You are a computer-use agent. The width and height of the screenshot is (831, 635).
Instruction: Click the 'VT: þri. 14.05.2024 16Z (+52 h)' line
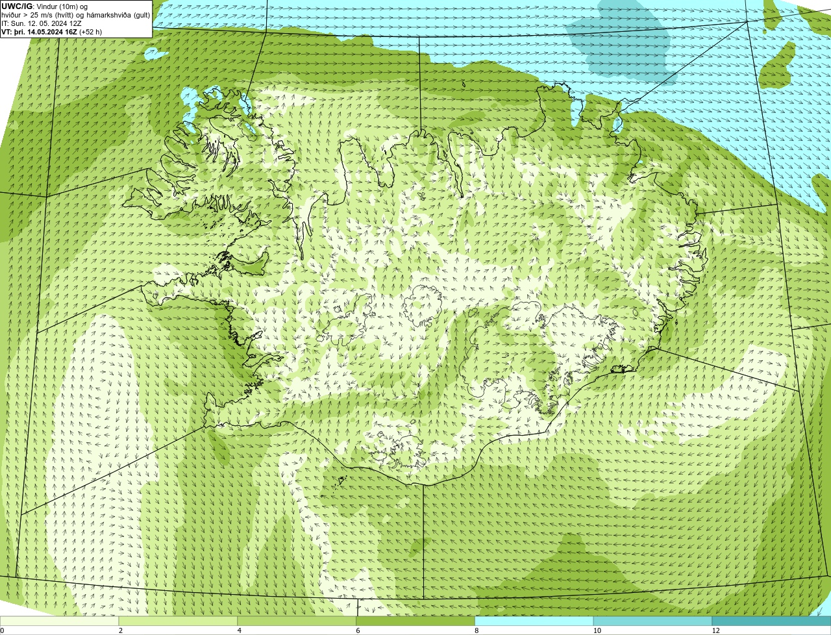point(52,32)
